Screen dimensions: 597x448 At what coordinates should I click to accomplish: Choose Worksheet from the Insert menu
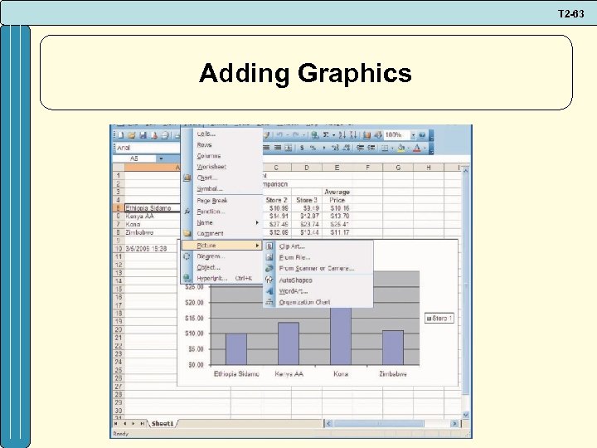[x=221, y=167]
